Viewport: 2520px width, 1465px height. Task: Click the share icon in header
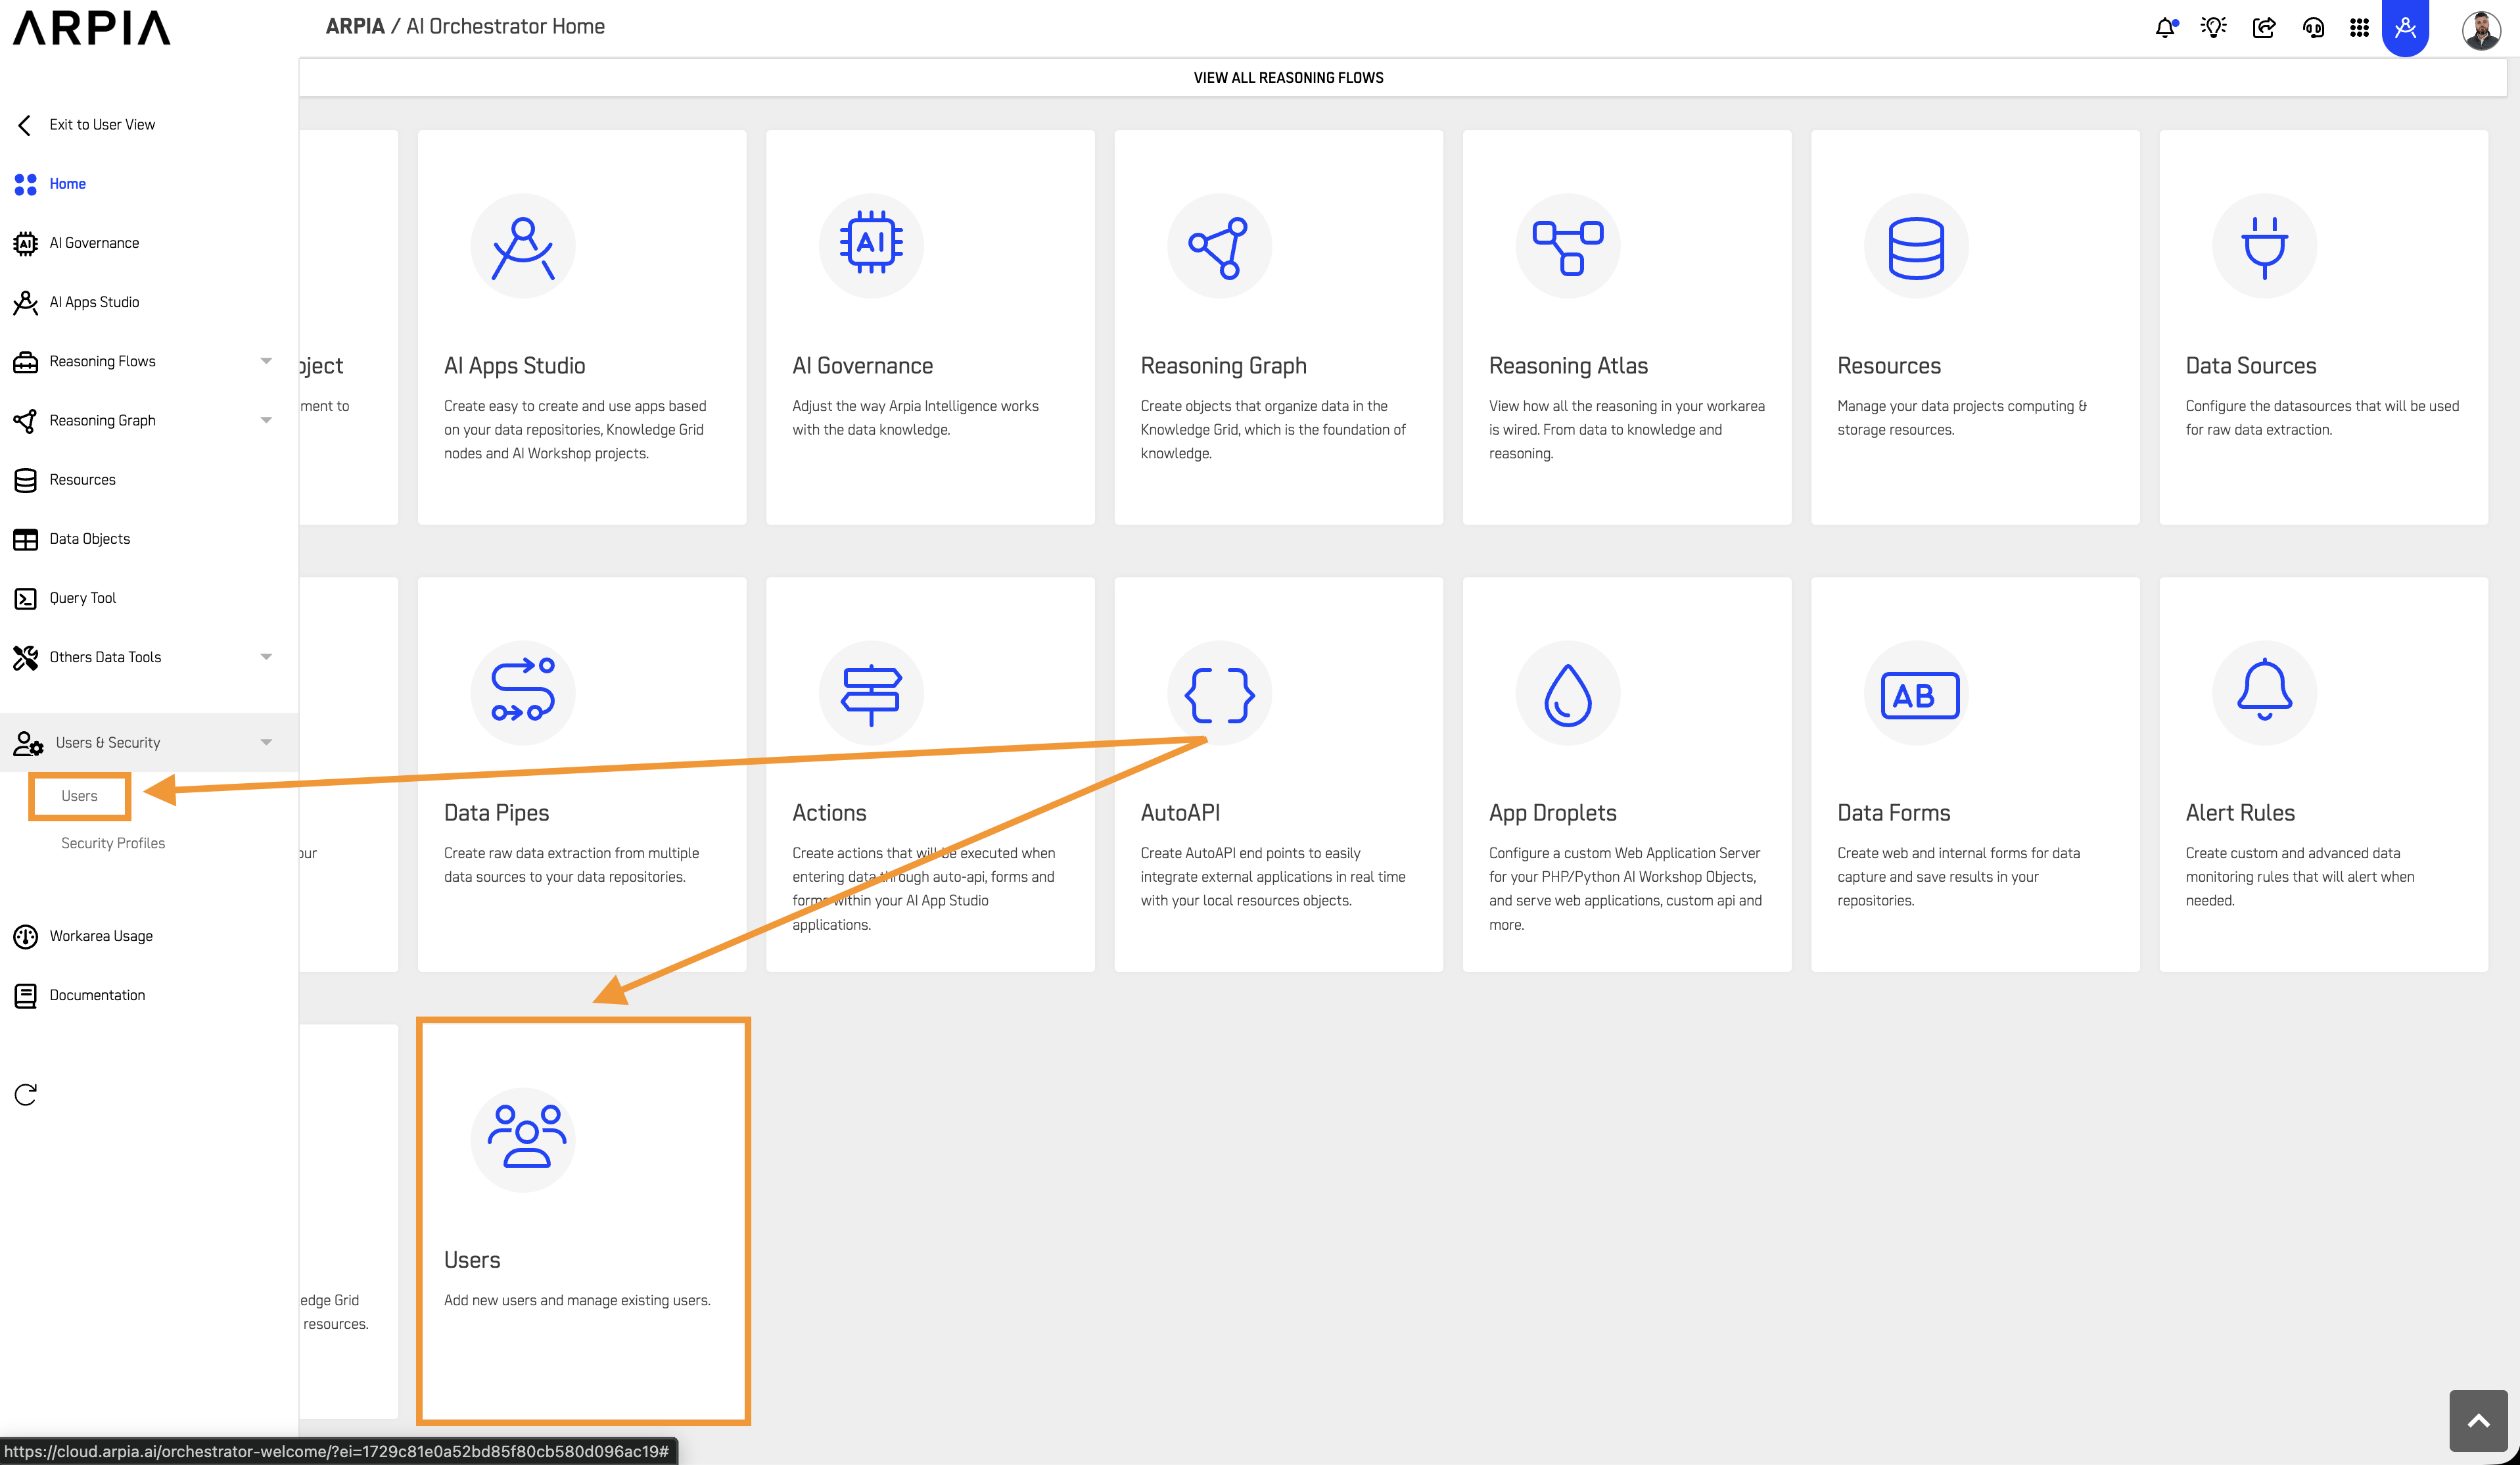click(x=2264, y=27)
